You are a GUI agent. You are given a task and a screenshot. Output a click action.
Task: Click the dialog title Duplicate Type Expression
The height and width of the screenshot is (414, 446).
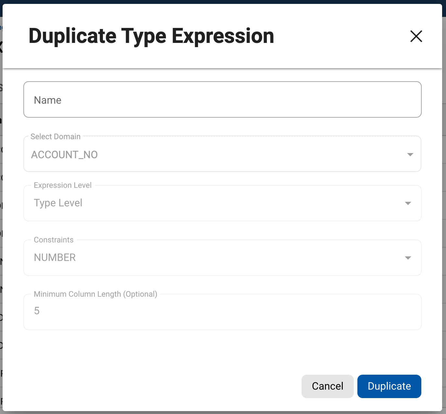tap(151, 36)
